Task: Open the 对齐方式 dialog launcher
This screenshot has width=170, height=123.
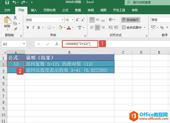Action: (x=146, y=36)
